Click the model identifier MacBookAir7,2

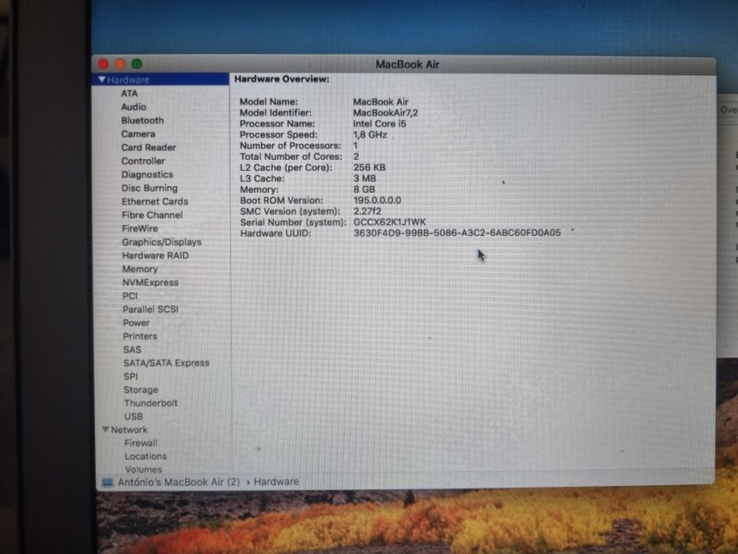(385, 113)
